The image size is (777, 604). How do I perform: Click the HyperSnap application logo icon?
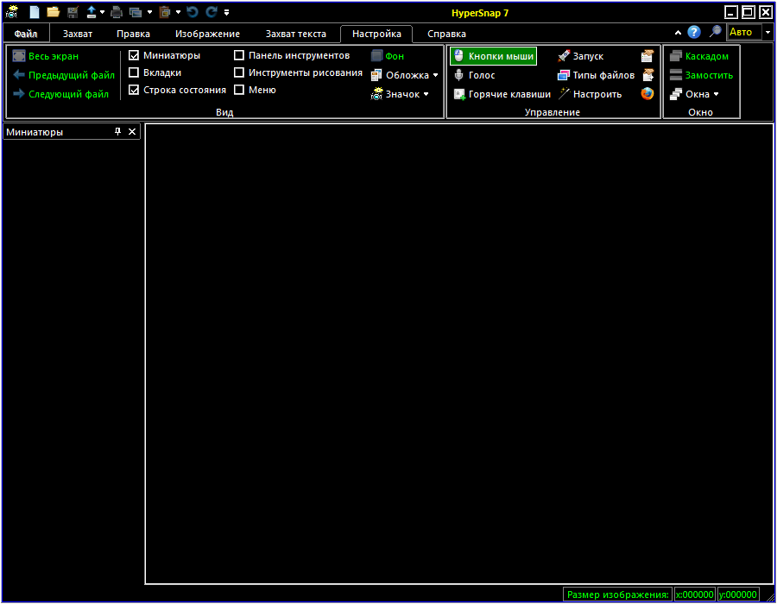click(x=12, y=12)
